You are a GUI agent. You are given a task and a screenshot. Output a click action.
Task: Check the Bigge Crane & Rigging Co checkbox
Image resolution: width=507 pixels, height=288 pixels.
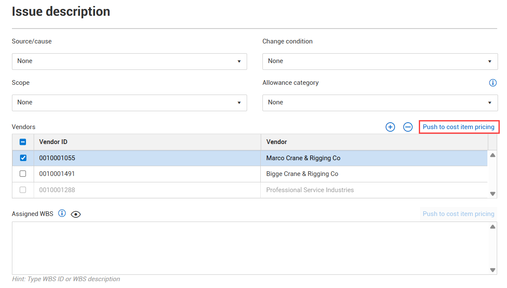[x=23, y=174]
